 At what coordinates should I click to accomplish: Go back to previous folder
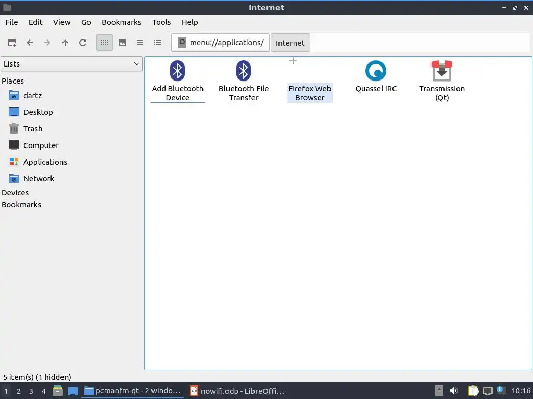tap(30, 43)
